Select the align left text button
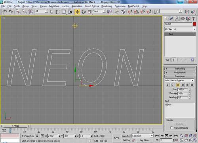Viewport: 198px width, 143px height. pyautogui.click(x=178, y=85)
